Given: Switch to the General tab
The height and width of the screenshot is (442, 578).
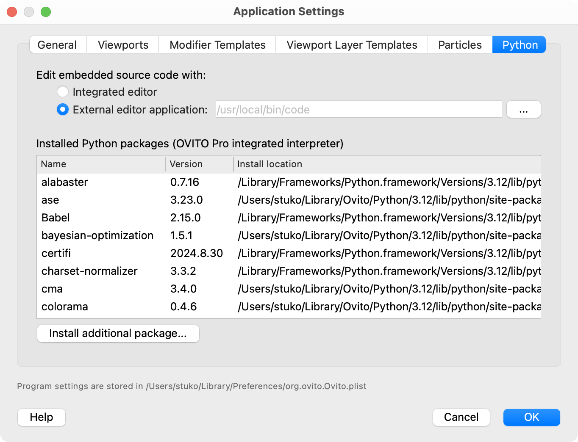Looking at the screenshot, I should (x=57, y=45).
